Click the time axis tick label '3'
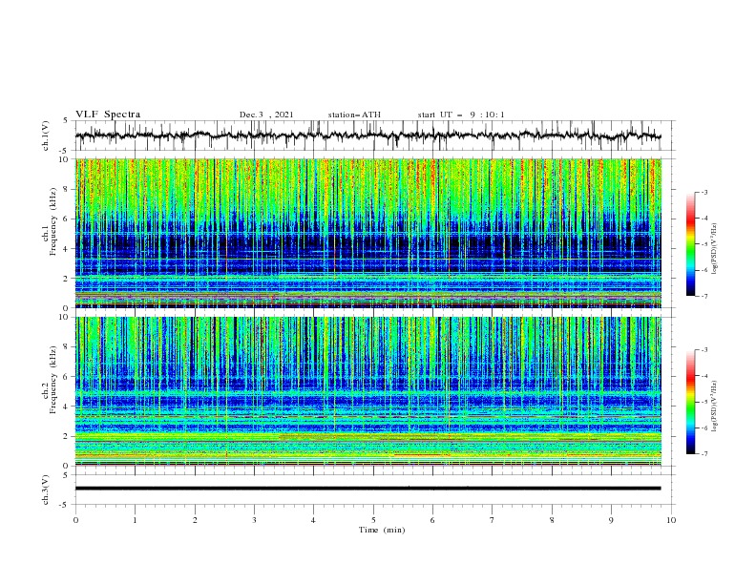The image size is (756, 584). coord(254,520)
